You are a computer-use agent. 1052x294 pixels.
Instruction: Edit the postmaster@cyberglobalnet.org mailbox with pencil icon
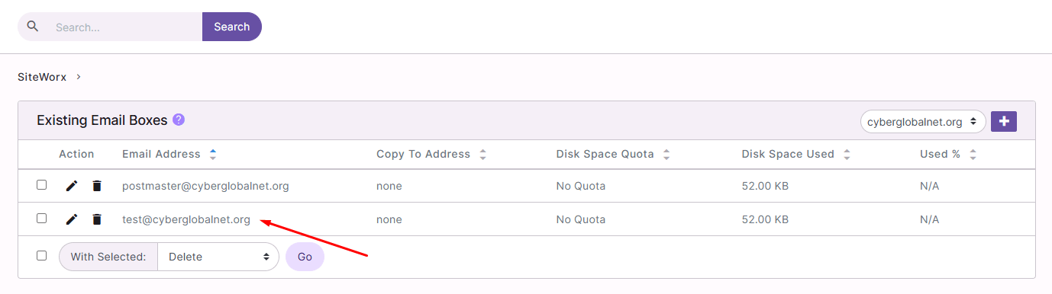pos(72,186)
